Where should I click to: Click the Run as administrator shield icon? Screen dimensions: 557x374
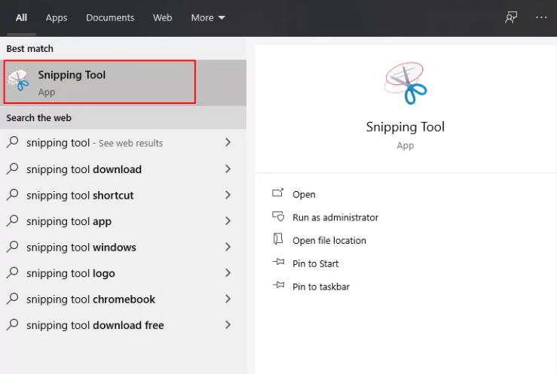tap(278, 216)
